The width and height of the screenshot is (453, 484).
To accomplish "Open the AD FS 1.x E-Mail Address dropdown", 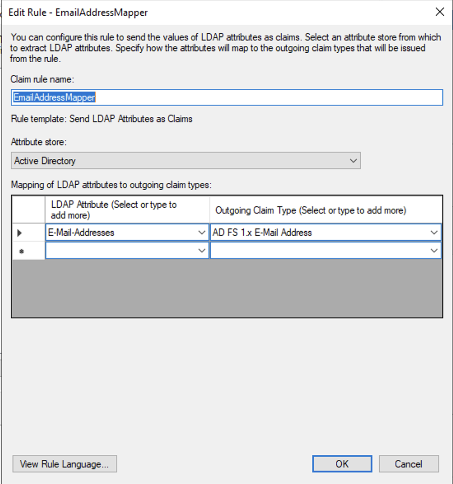I will click(x=434, y=233).
